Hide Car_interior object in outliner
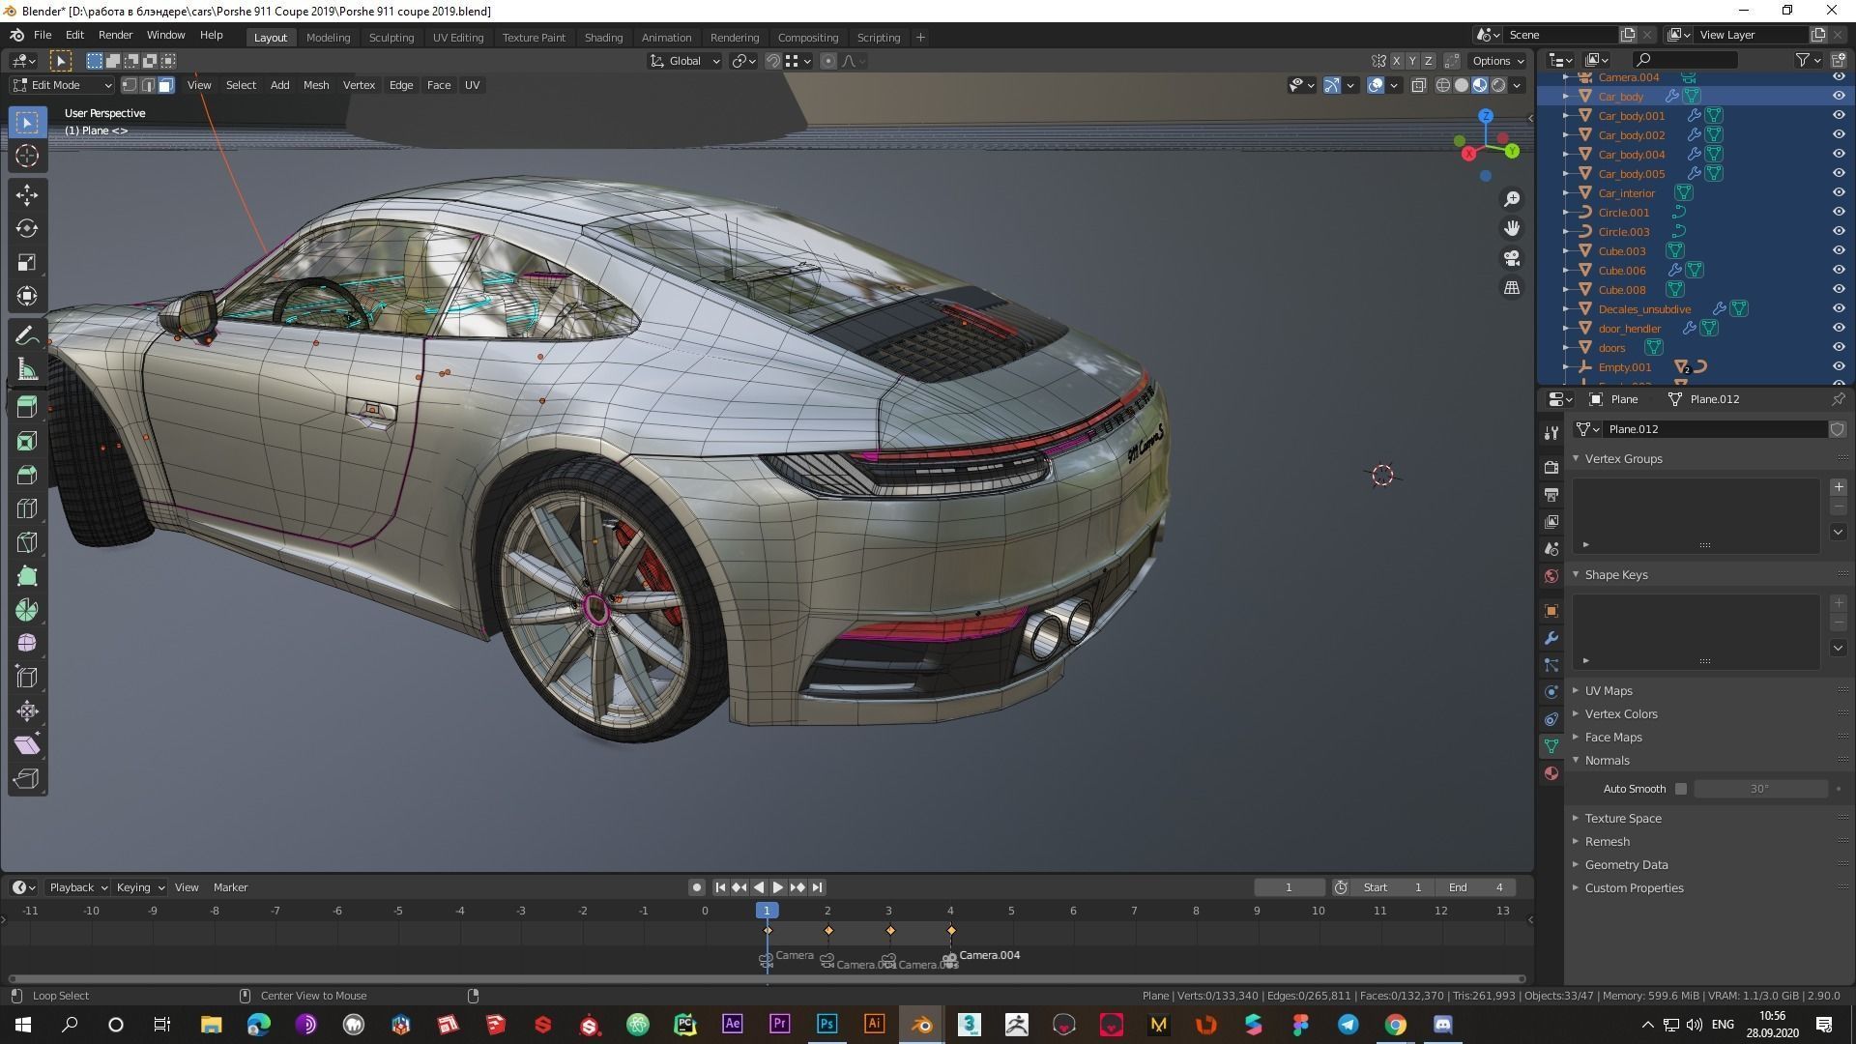 coord(1838,192)
